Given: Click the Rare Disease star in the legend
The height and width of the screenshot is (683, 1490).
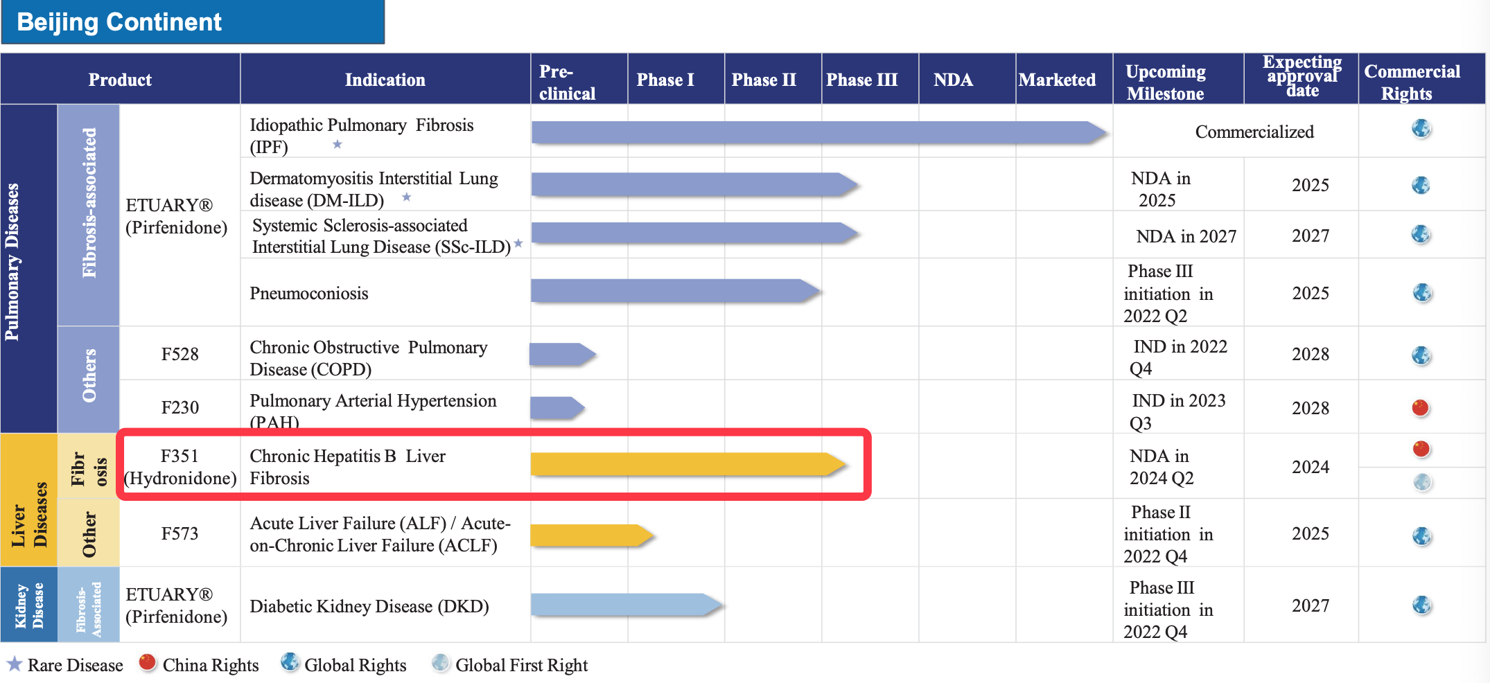Looking at the screenshot, I should (x=15, y=664).
